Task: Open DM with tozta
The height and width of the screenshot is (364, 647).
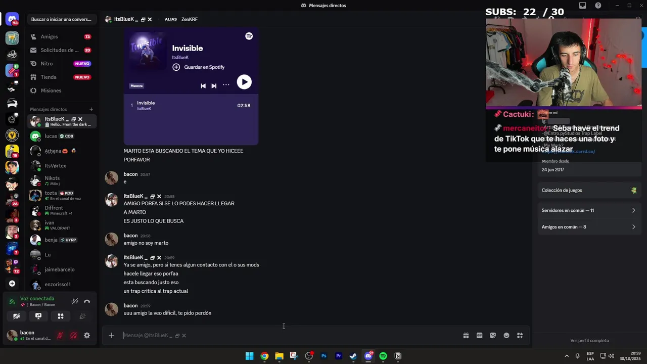Action: 62,195
